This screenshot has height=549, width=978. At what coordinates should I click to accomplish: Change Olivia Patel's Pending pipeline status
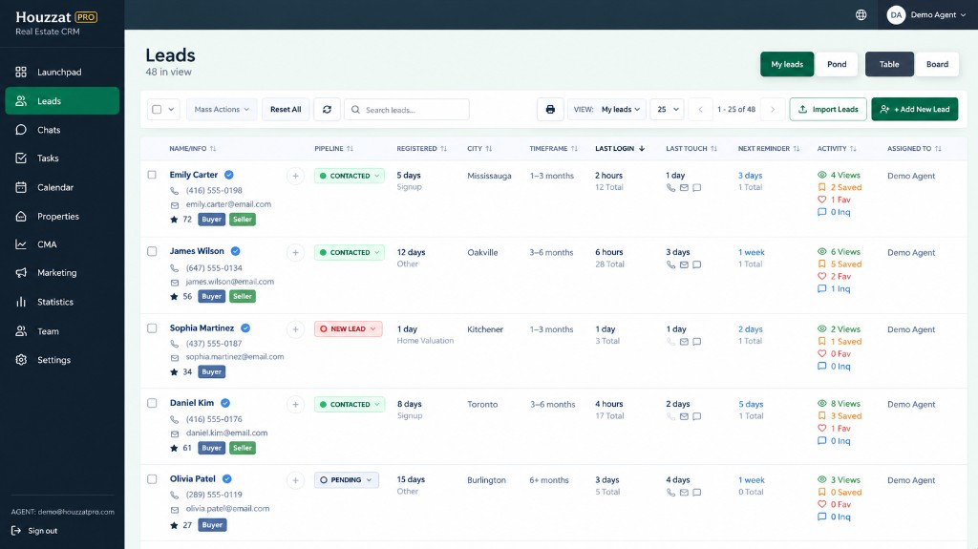pyautogui.click(x=346, y=479)
